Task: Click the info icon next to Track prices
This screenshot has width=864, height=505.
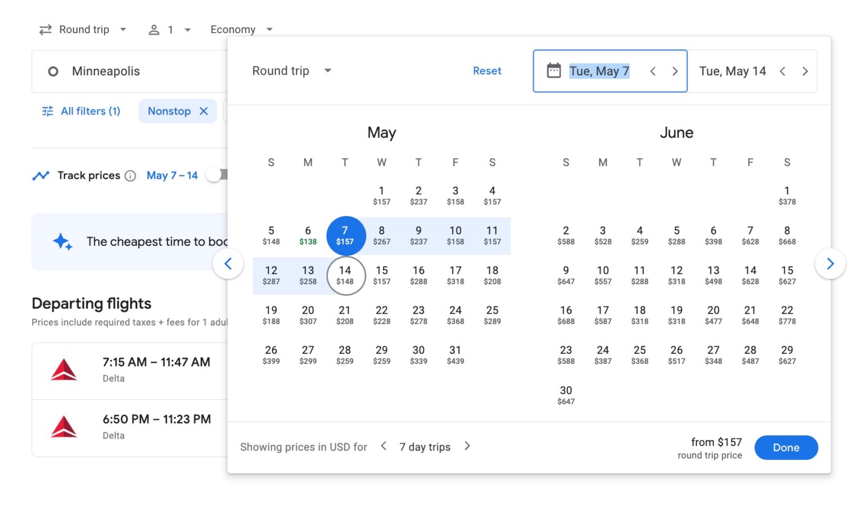Action: 130,175
